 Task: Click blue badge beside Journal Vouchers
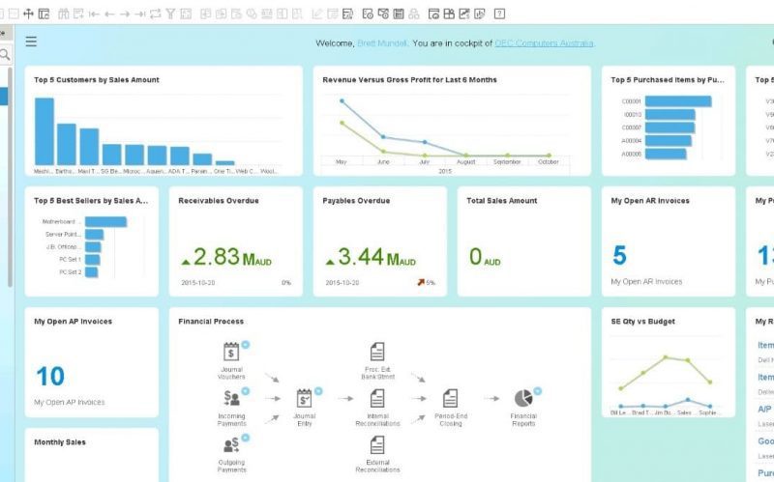[246, 345]
